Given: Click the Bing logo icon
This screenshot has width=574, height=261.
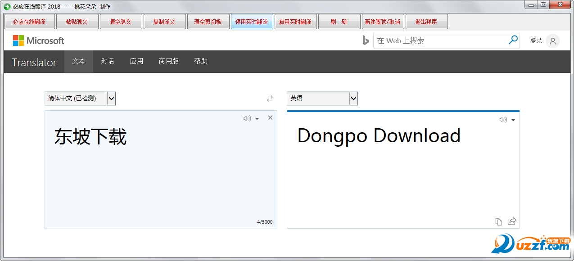Looking at the screenshot, I should [x=366, y=40].
